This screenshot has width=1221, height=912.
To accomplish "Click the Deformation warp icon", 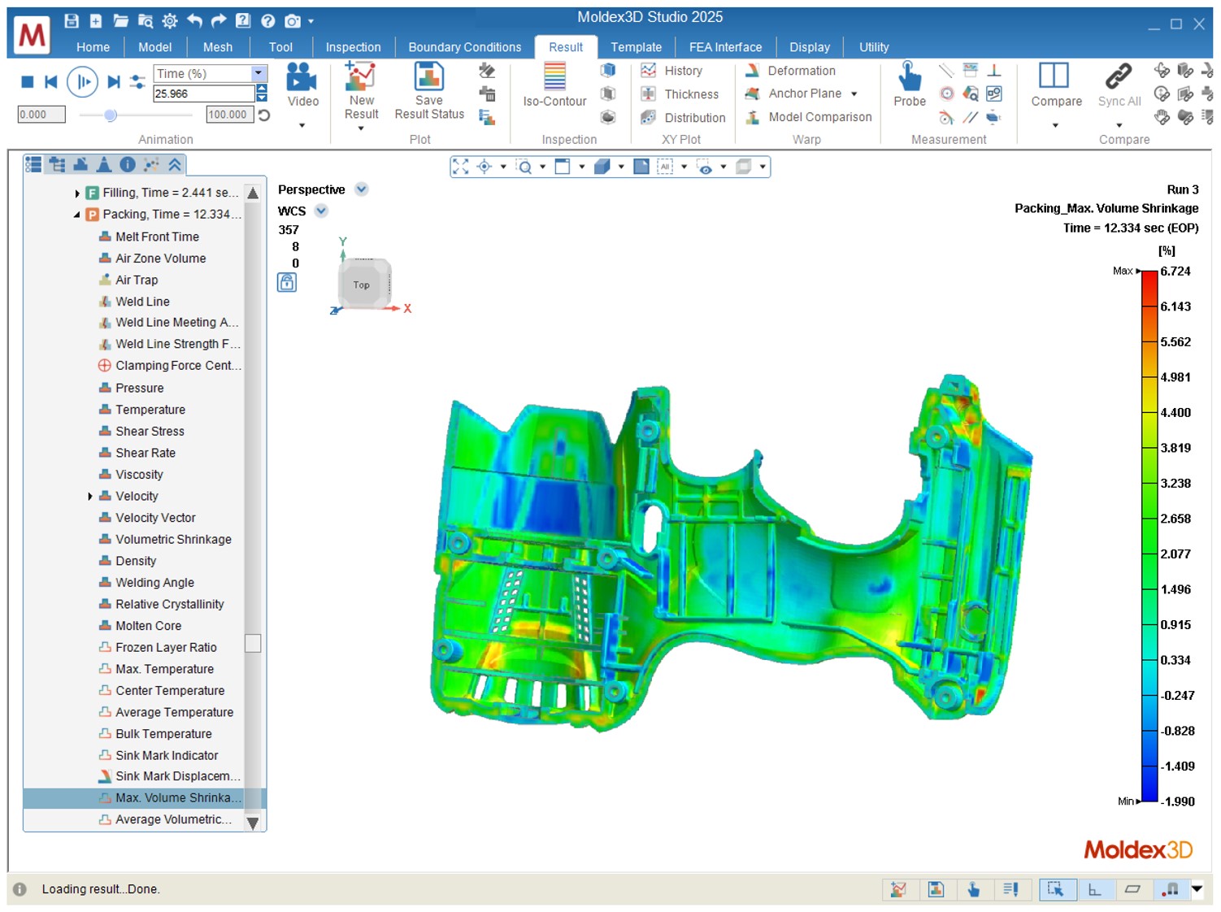I will (753, 71).
